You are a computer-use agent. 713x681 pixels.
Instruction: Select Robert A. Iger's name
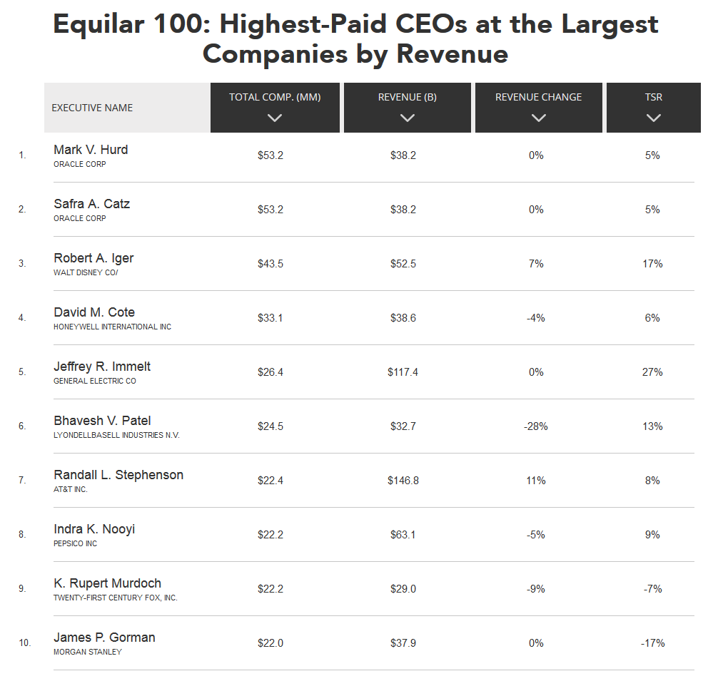(93, 258)
